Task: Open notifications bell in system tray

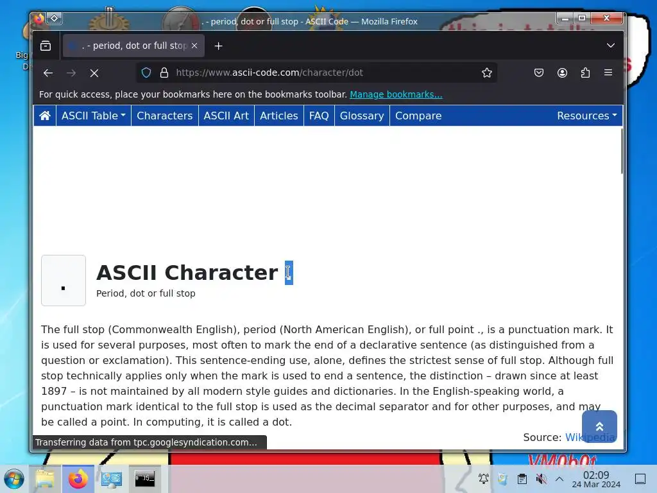Action: [x=484, y=479]
